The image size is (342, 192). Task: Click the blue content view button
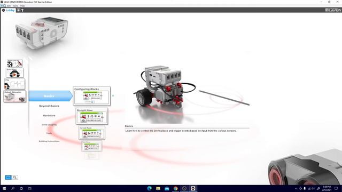pos(8,178)
